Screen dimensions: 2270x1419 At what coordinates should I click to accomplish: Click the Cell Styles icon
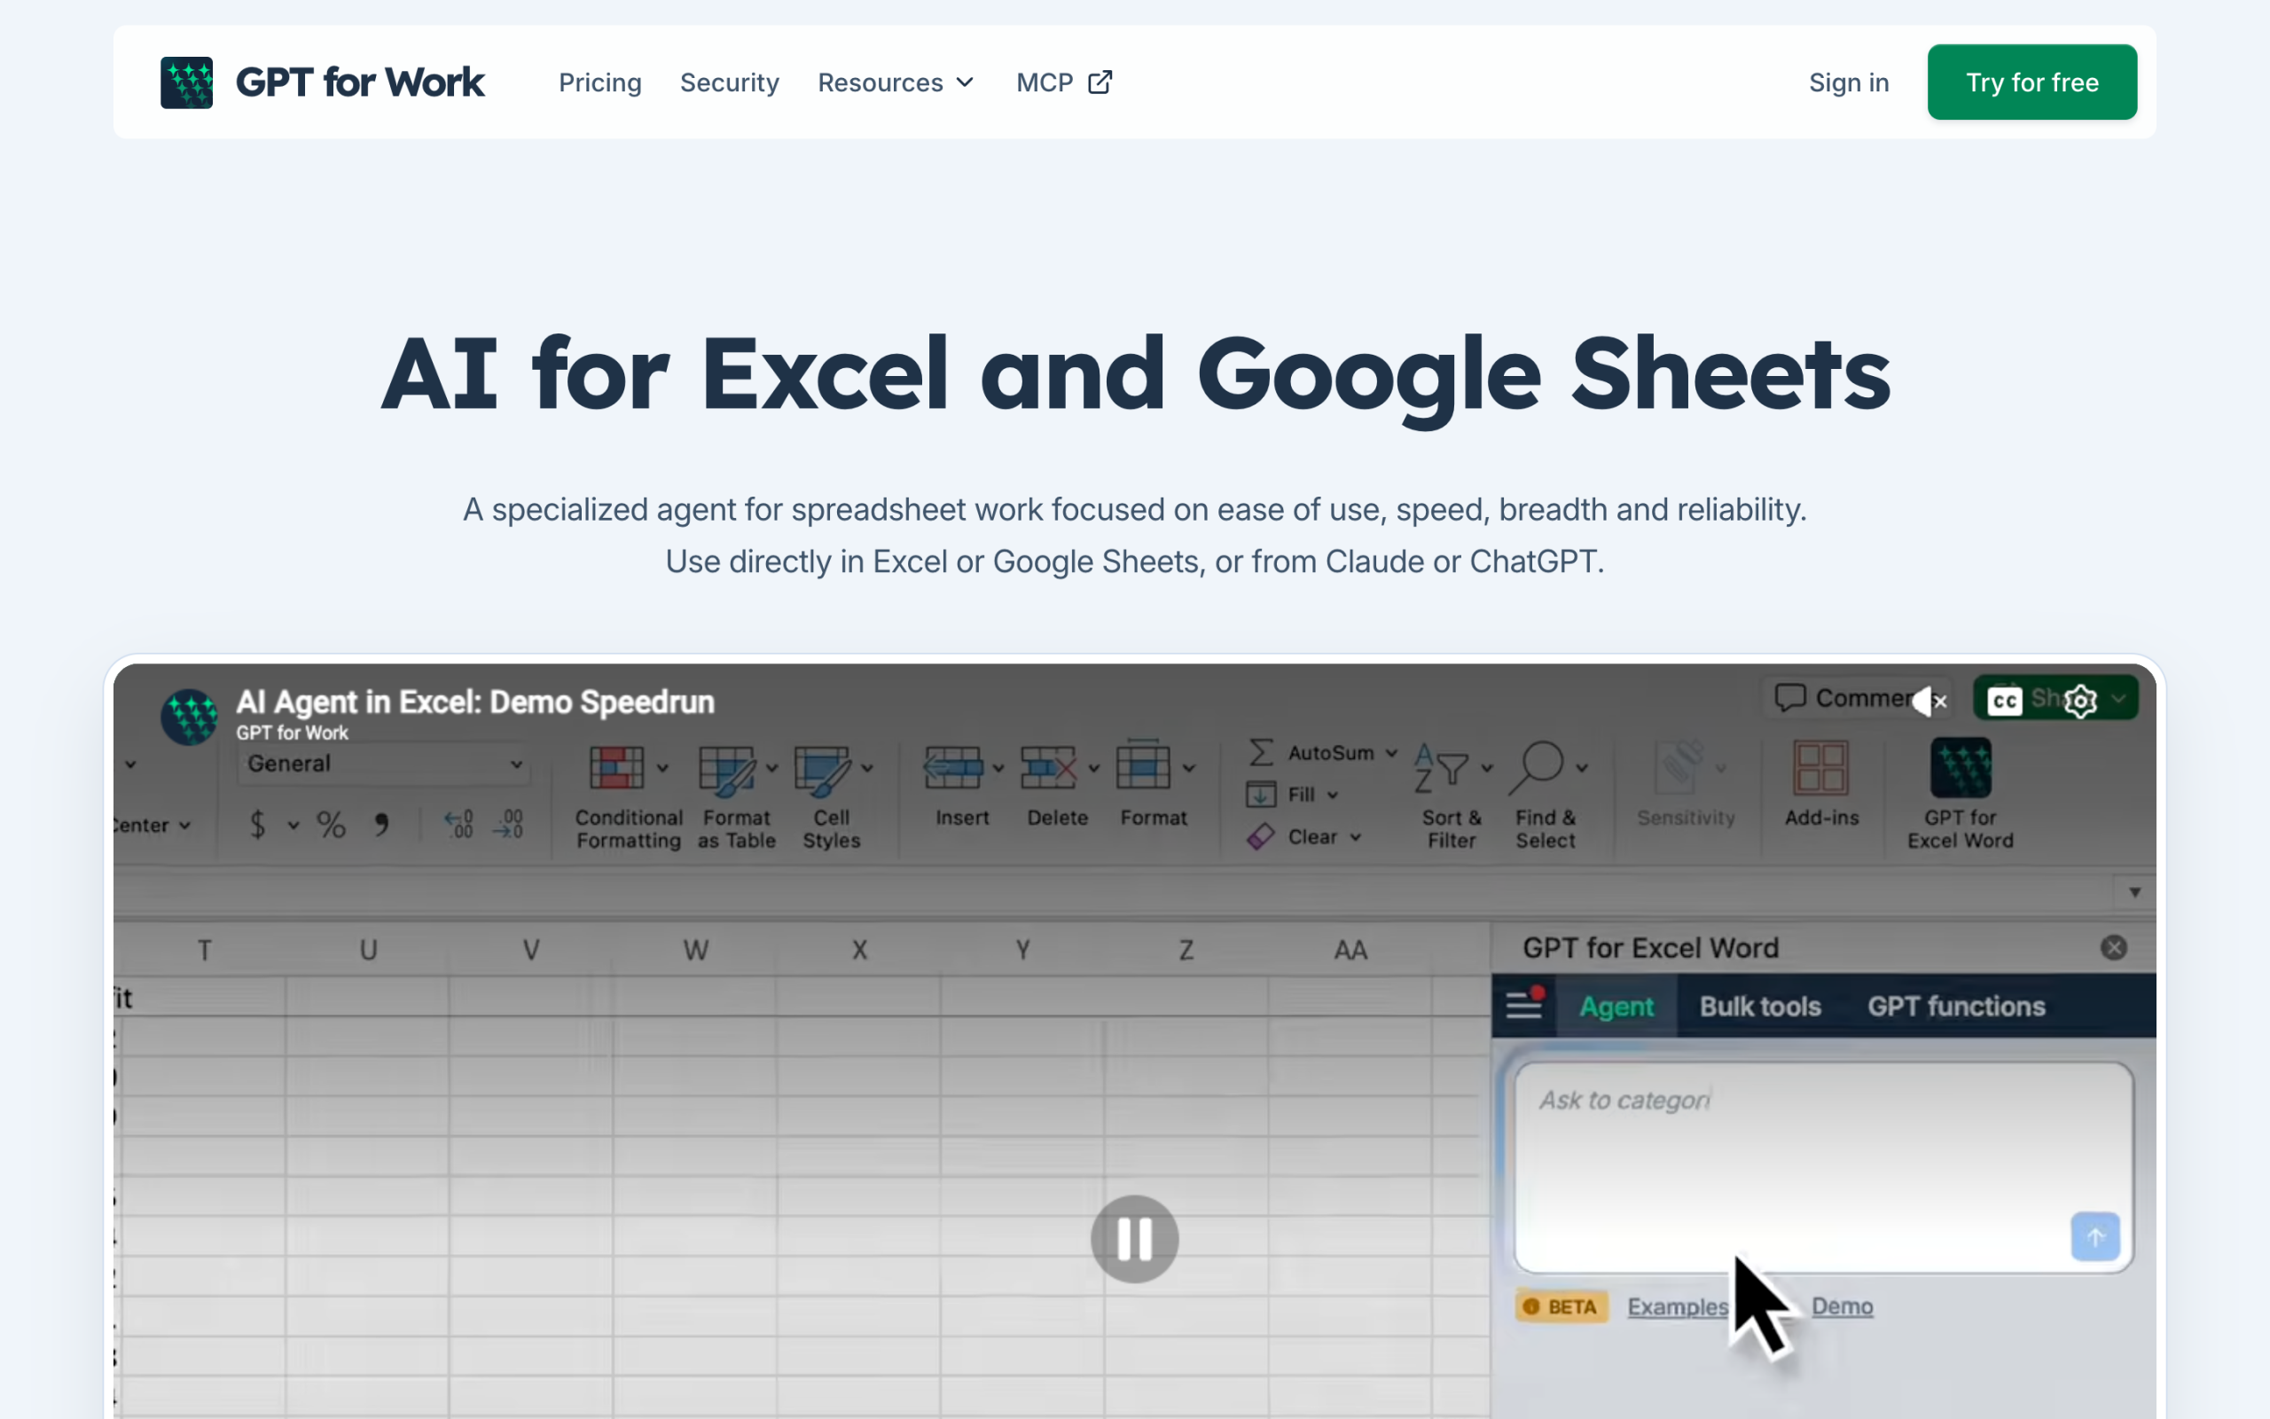tap(823, 770)
